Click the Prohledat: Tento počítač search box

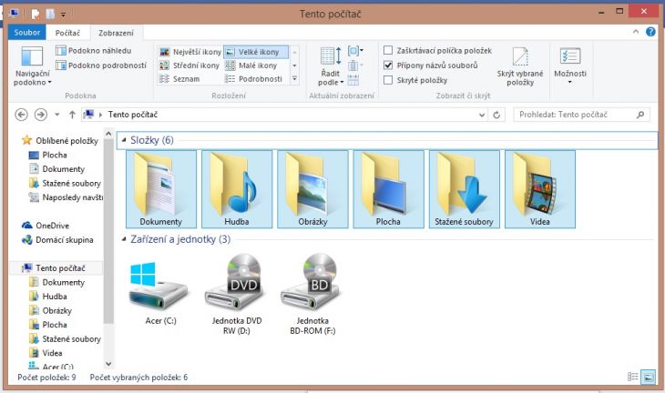click(581, 115)
